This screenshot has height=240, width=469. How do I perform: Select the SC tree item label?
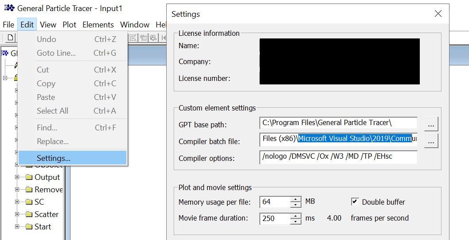tap(39, 202)
